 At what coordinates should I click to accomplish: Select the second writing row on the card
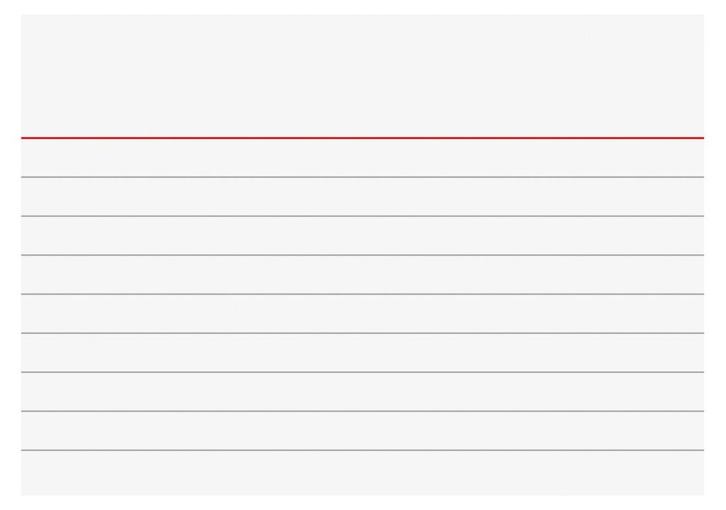[x=362, y=196]
